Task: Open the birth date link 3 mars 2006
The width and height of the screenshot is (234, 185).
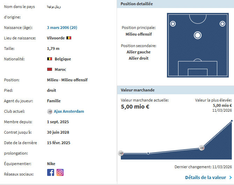Action: (x=62, y=28)
